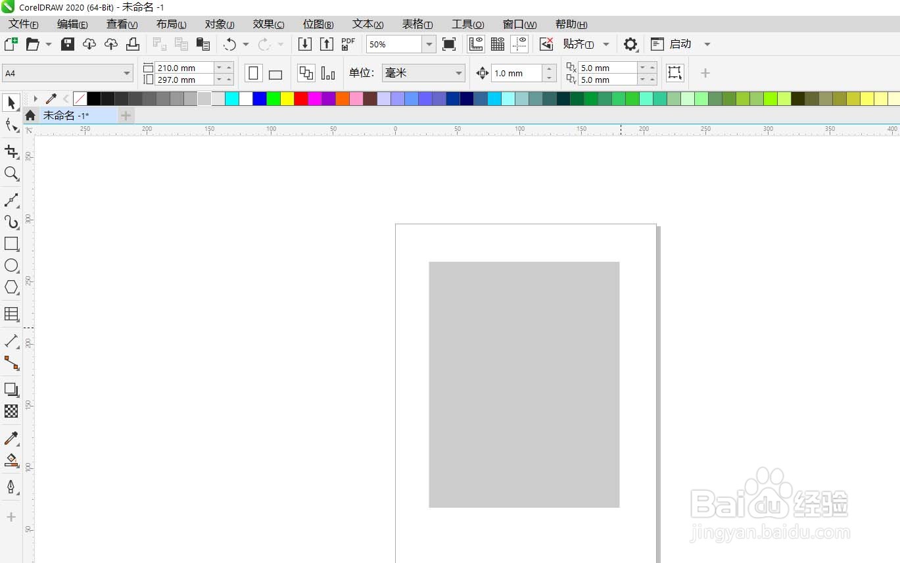Open a file with folder icon

33,44
